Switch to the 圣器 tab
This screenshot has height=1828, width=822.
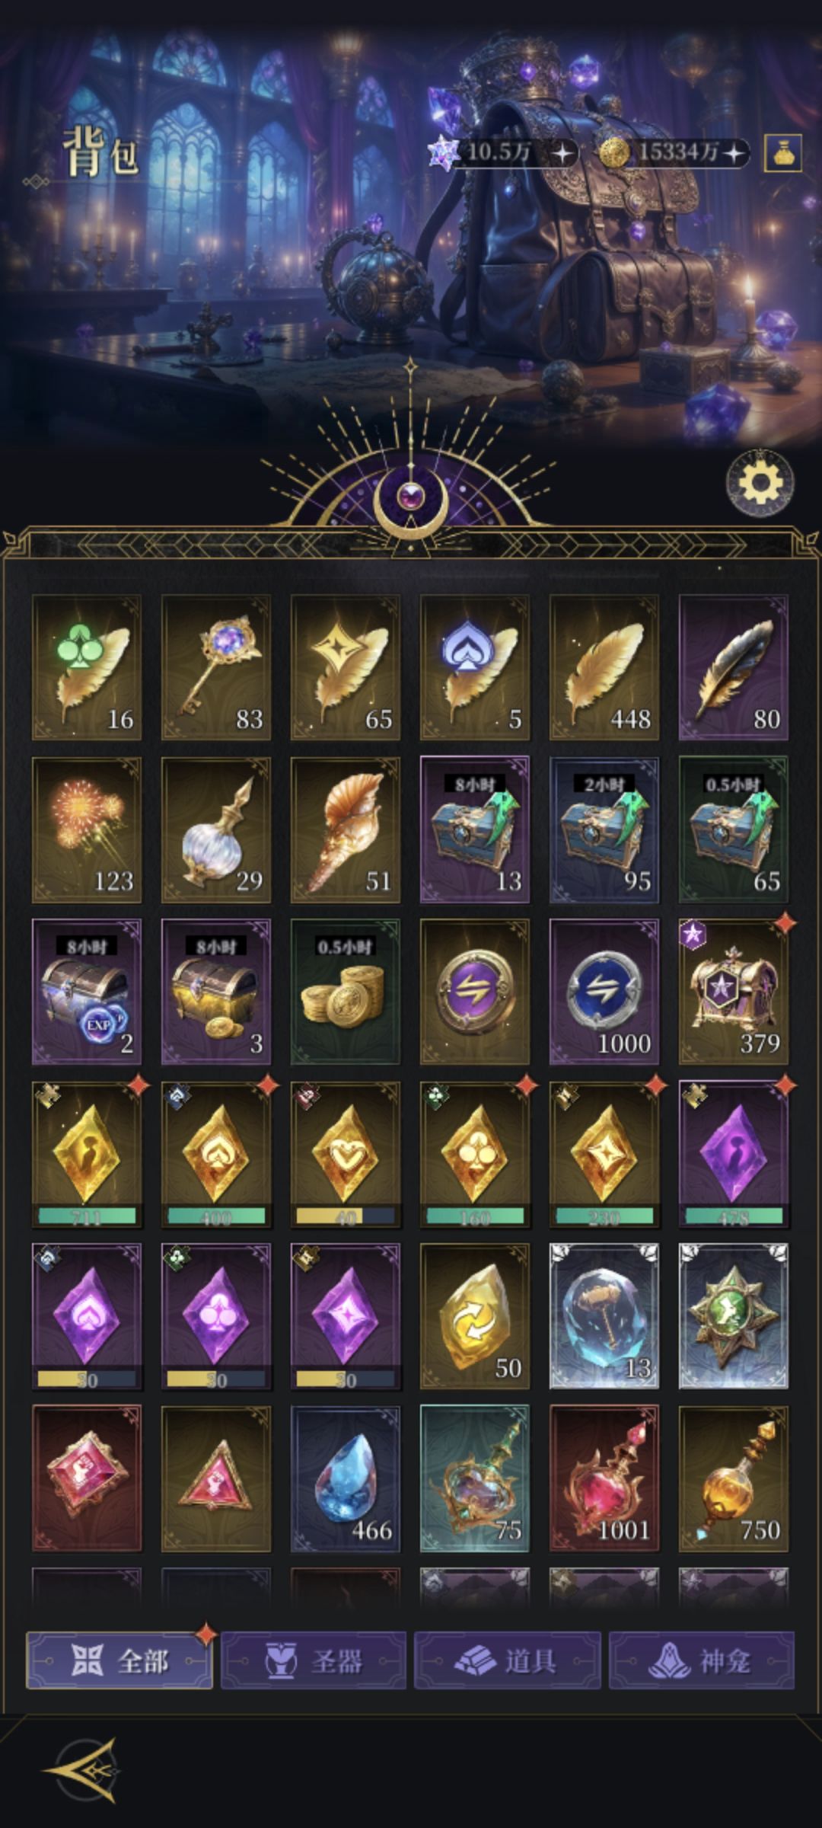[x=314, y=1660]
